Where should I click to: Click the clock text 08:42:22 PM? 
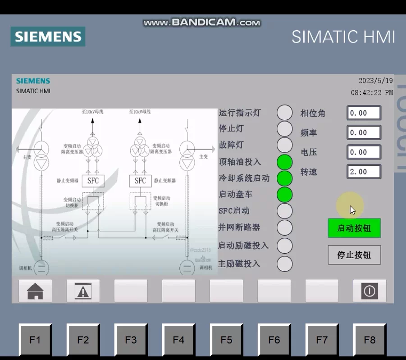click(372, 92)
